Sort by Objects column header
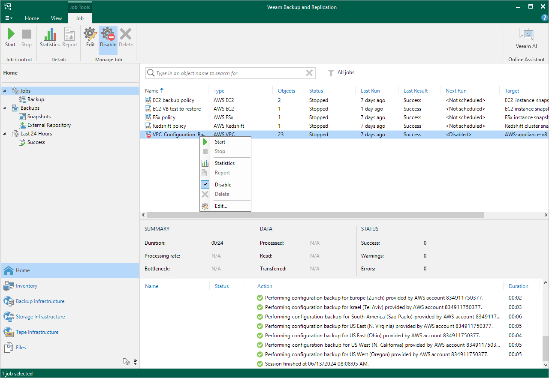Screen dimensions: 549x378 pyautogui.click(x=287, y=91)
